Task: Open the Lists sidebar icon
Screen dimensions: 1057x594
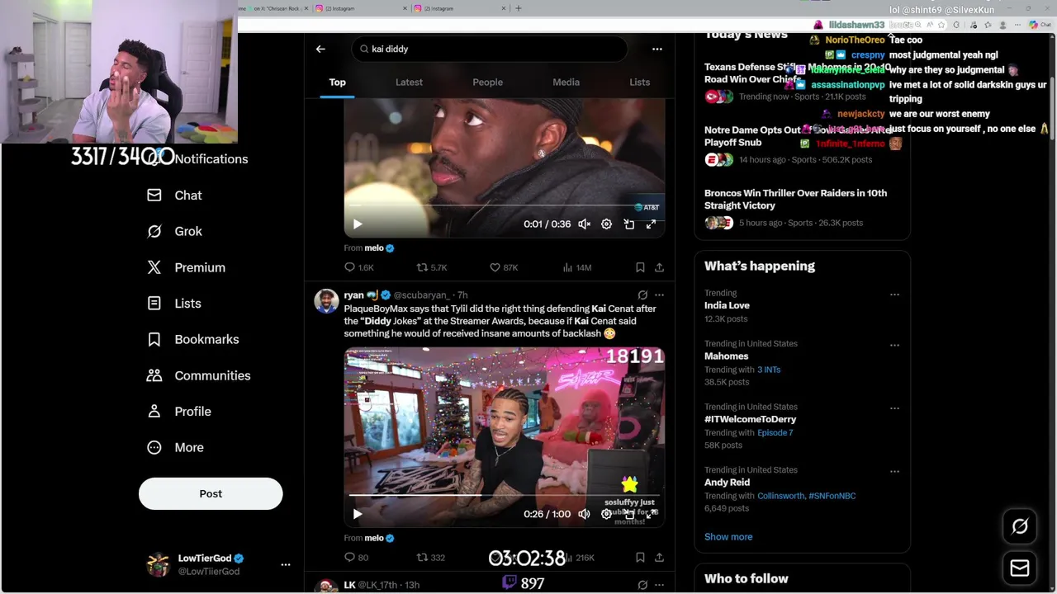Action: click(x=154, y=304)
